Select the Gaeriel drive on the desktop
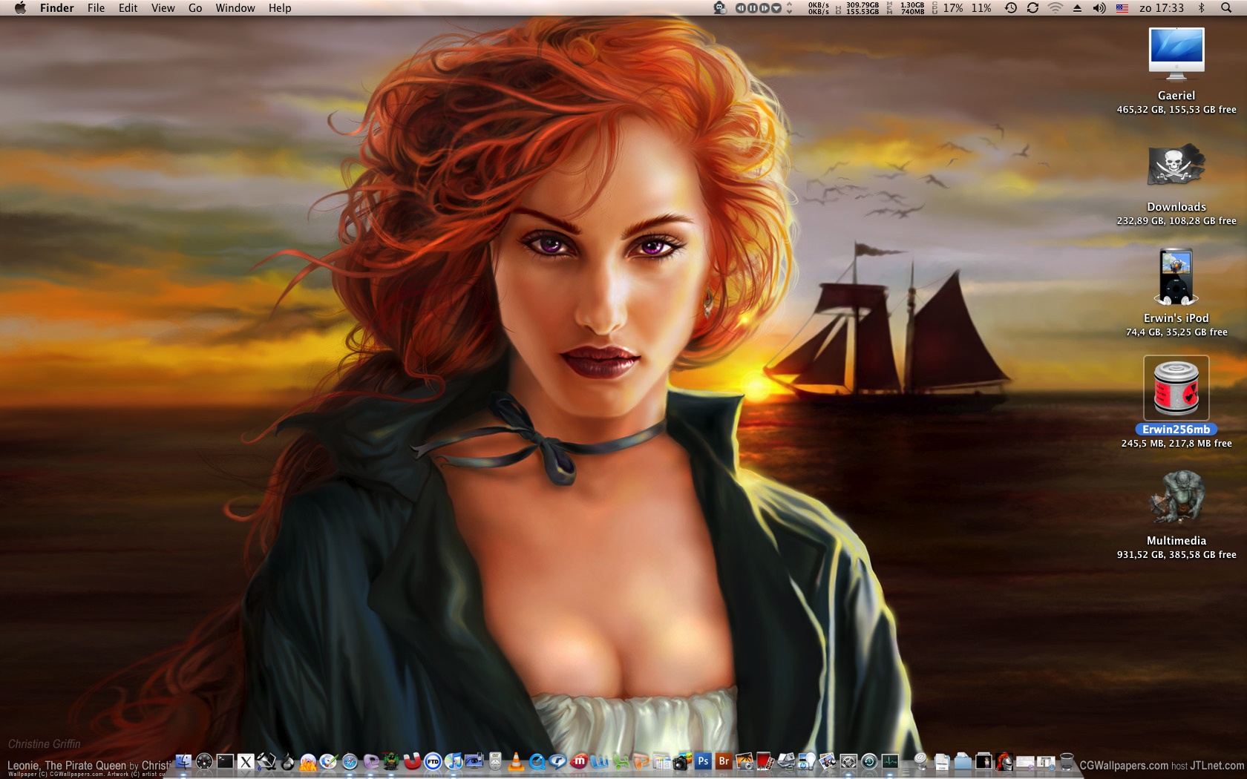The image size is (1247, 779). click(1176, 54)
